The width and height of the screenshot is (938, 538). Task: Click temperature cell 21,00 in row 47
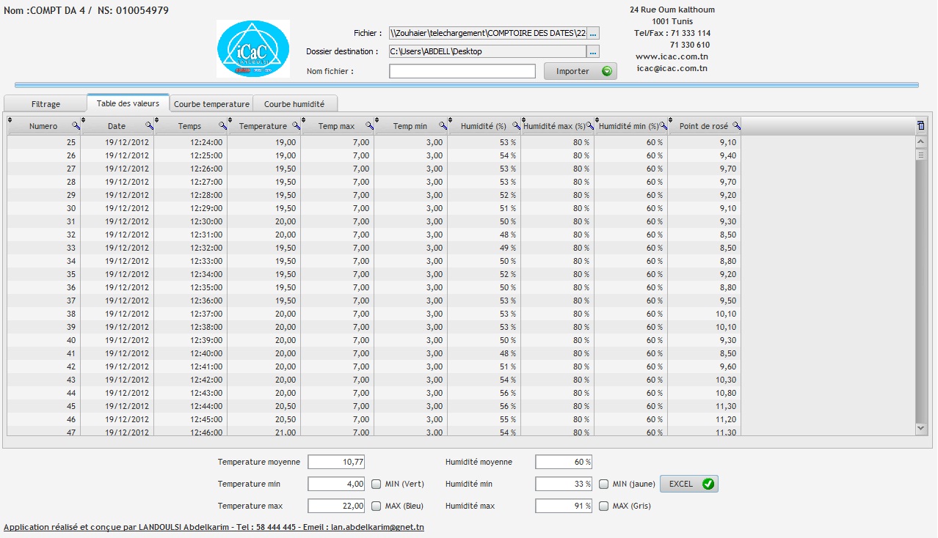click(264, 432)
